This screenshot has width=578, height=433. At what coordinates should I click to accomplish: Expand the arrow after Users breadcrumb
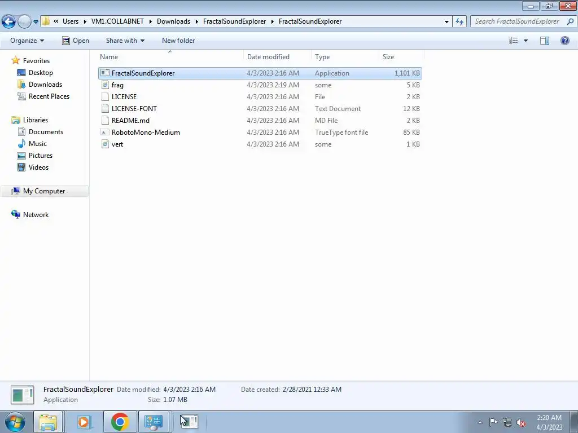pos(85,21)
